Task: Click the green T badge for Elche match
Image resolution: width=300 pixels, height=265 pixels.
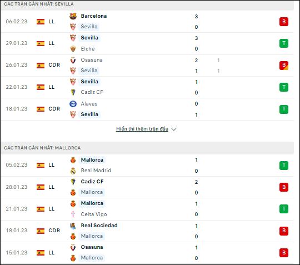Action: (x=284, y=43)
